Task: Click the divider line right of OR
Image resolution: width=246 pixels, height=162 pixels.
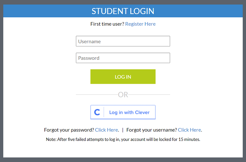Action: click(149, 95)
